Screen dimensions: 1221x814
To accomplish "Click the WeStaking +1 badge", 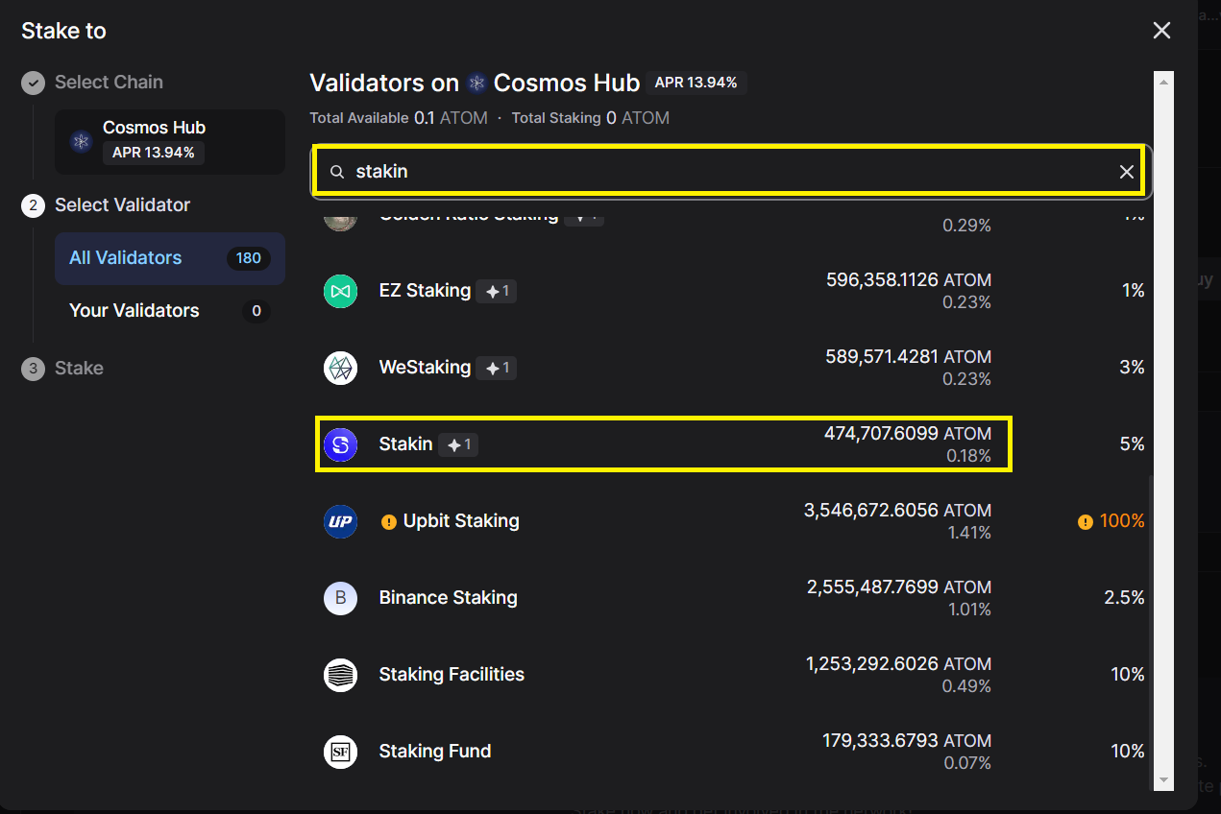I will (497, 368).
